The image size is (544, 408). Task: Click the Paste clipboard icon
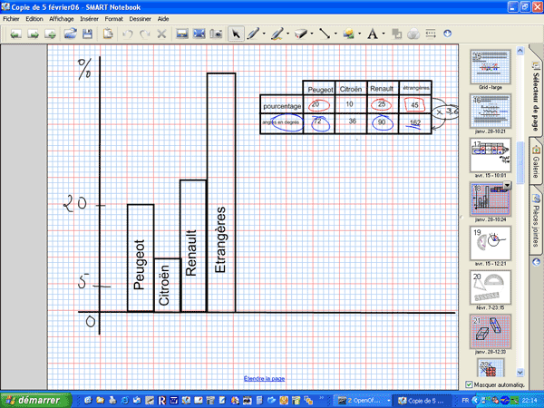[x=108, y=34]
